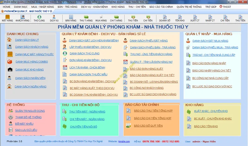Open the THU TIỀN toolbar icon next to CHI T.HÀNG
Viewport: 248px width, 146px height.
click(133, 19)
